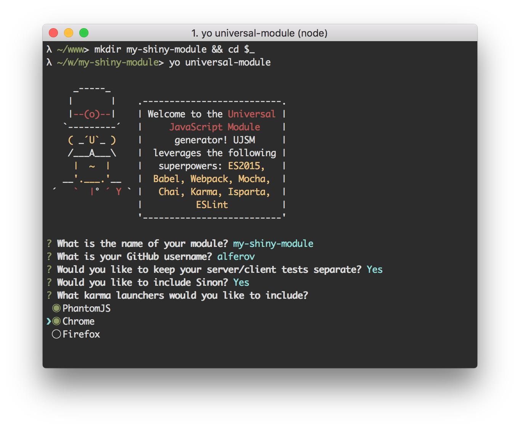The width and height of the screenshot is (520, 429).
Task: Click the 'Babel, Webpack, Mocha,' line
Action: pyautogui.click(x=212, y=179)
